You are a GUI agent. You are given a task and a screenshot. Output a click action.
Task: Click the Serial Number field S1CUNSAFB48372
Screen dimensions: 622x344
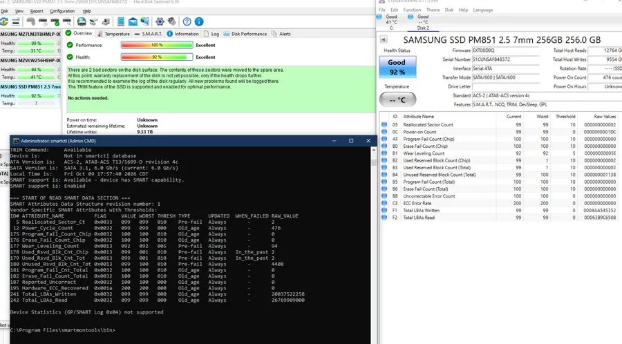click(x=505, y=59)
